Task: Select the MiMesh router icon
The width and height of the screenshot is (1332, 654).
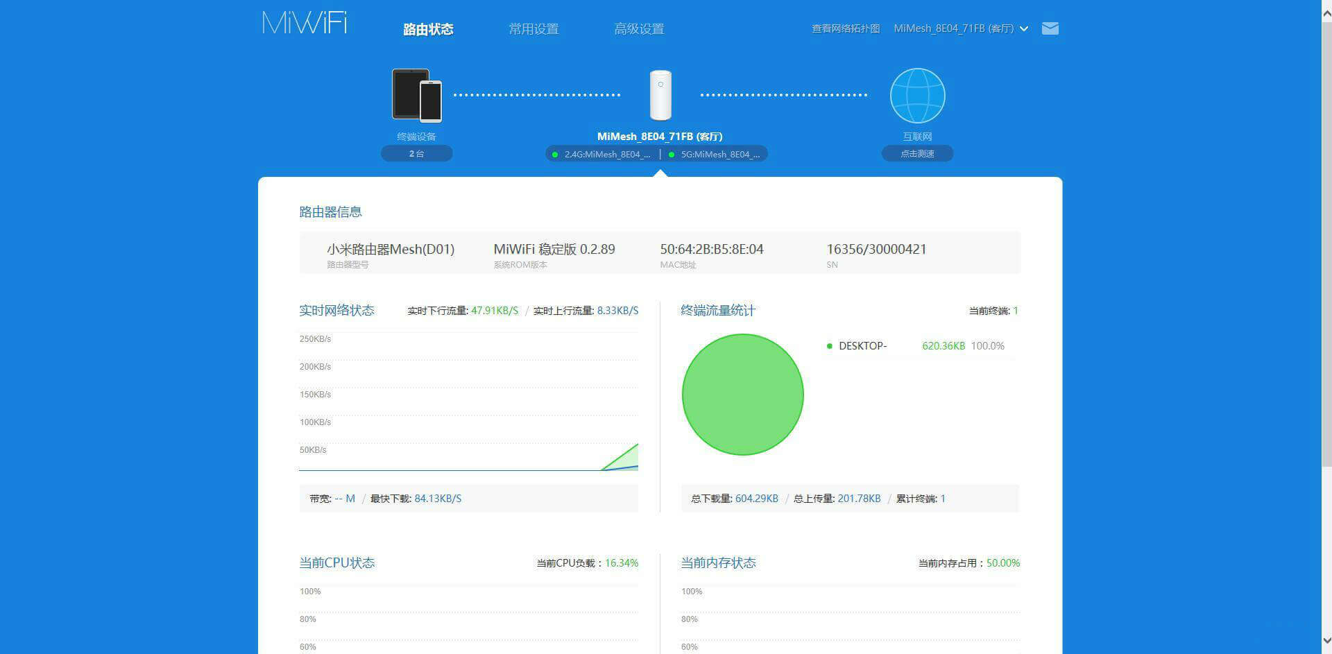Action: point(660,94)
